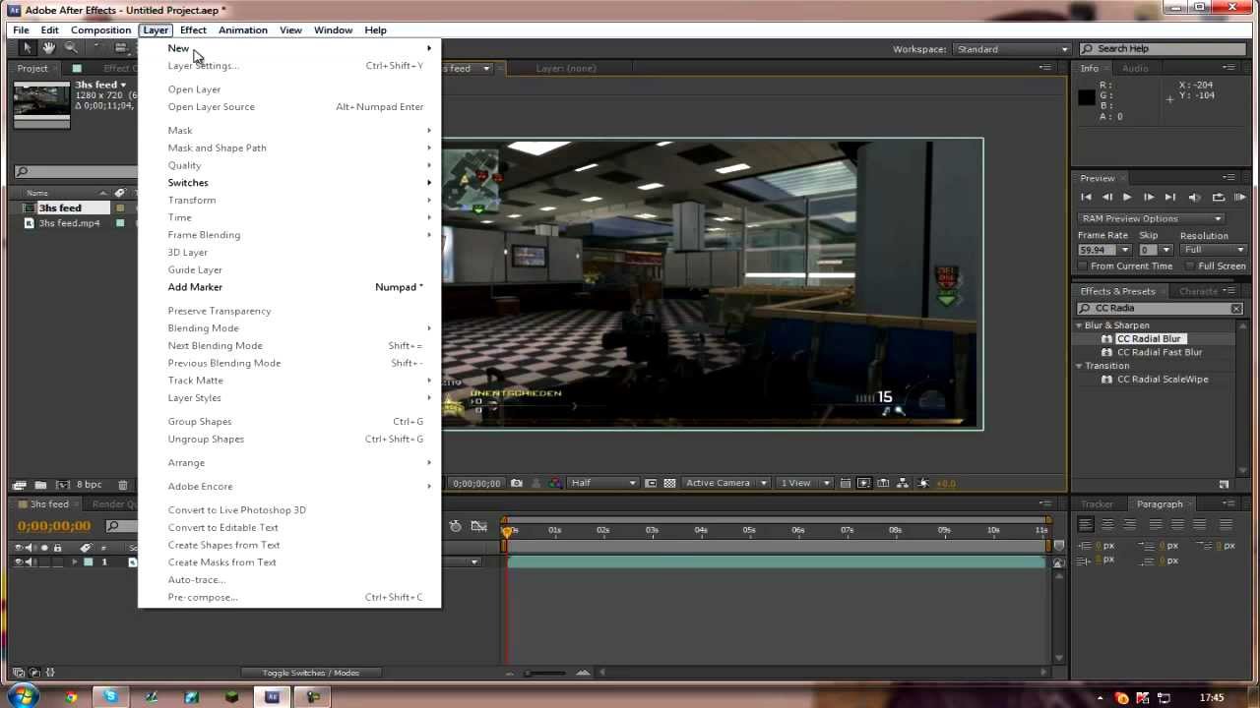Enable From Current Time checkbox
Image resolution: width=1260 pixels, height=708 pixels.
click(x=1083, y=266)
